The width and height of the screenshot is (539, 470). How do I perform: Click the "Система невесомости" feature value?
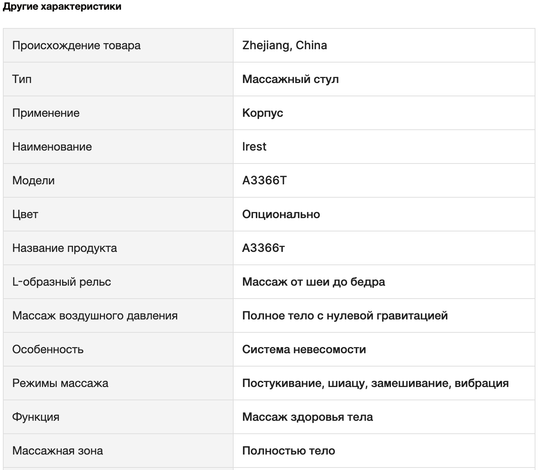pos(304,349)
